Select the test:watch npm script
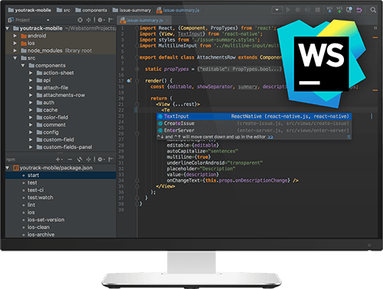The image size is (383, 289). pos(41,197)
